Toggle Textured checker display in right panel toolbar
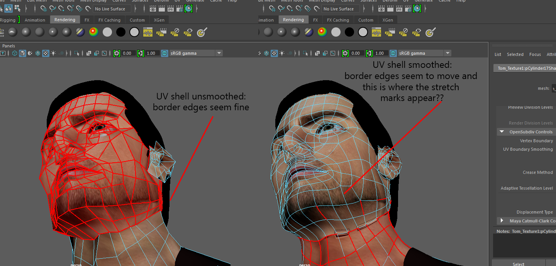This screenshot has width=556, height=266. pos(274,53)
